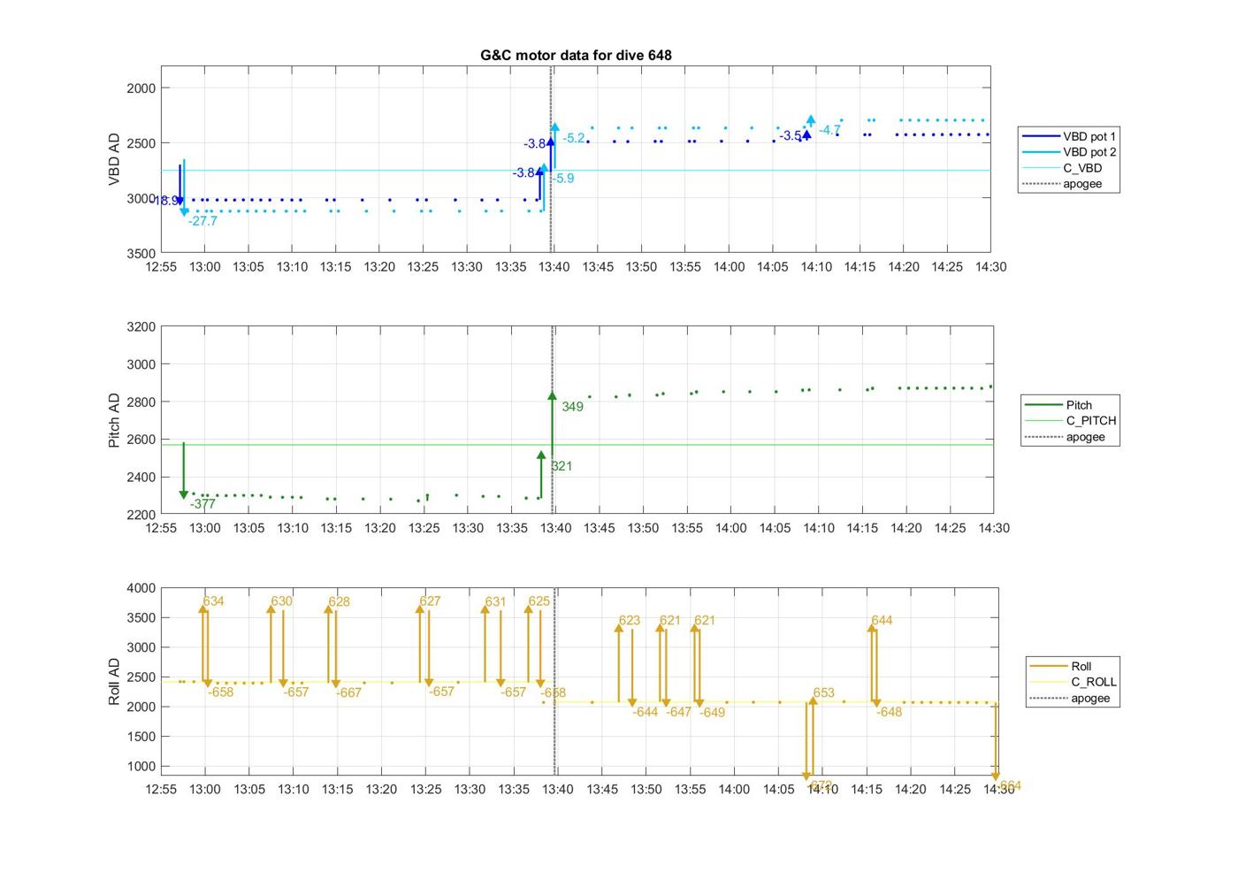Select the 'VBD pot 2' legend entry
The image size is (1238, 872).
coord(1069,152)
